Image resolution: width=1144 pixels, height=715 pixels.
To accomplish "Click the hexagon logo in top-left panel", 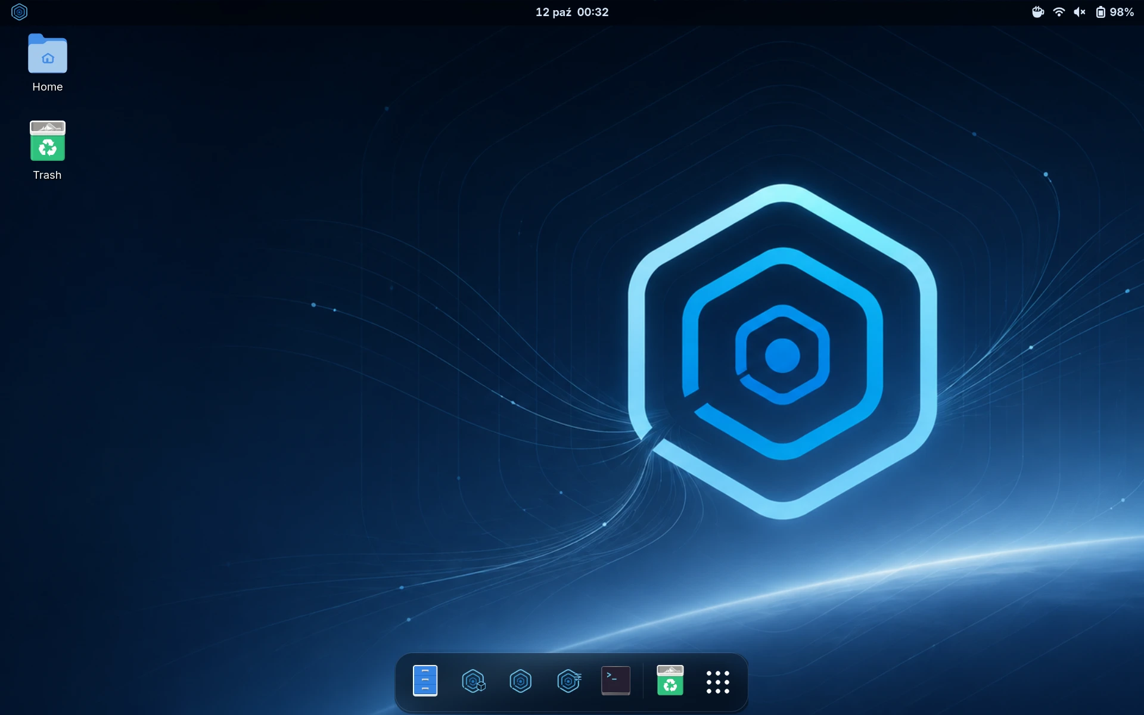I will pos(19,12).
